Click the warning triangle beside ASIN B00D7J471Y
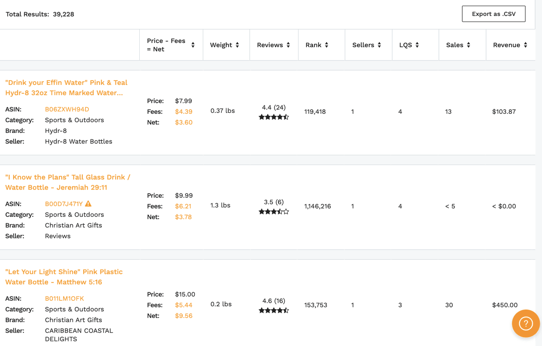 (x=88, y=203)
